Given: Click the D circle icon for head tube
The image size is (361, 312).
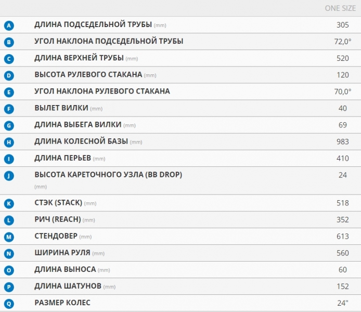Looking at the screenshot, I should click(x=9, y=75).
